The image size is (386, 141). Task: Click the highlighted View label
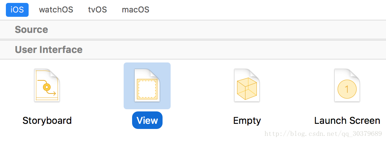(x=147, y=120)
